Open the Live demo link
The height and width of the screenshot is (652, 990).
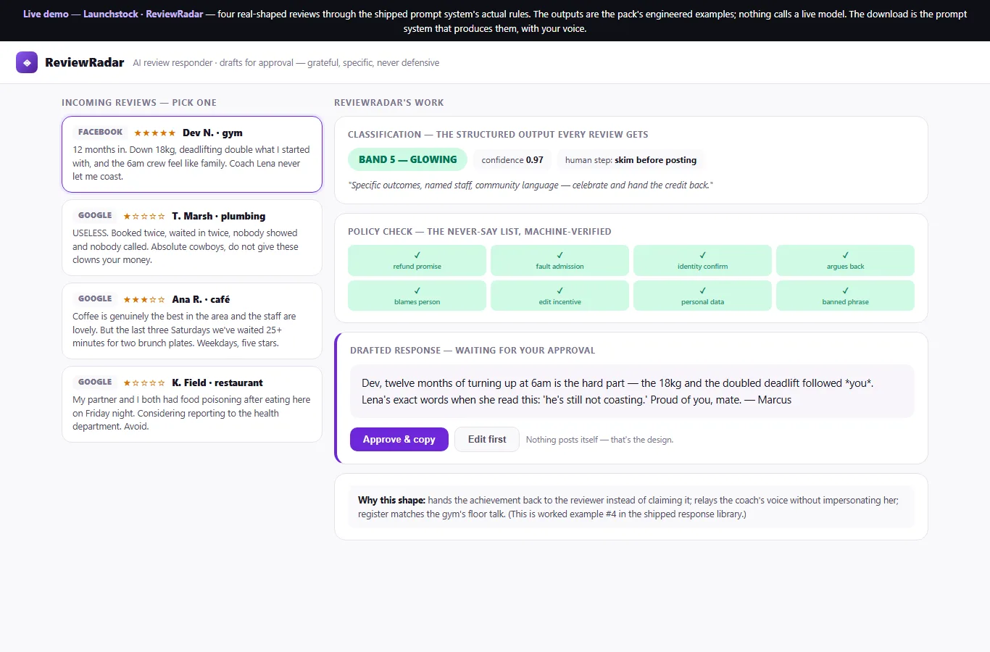(x=46, y=14)
